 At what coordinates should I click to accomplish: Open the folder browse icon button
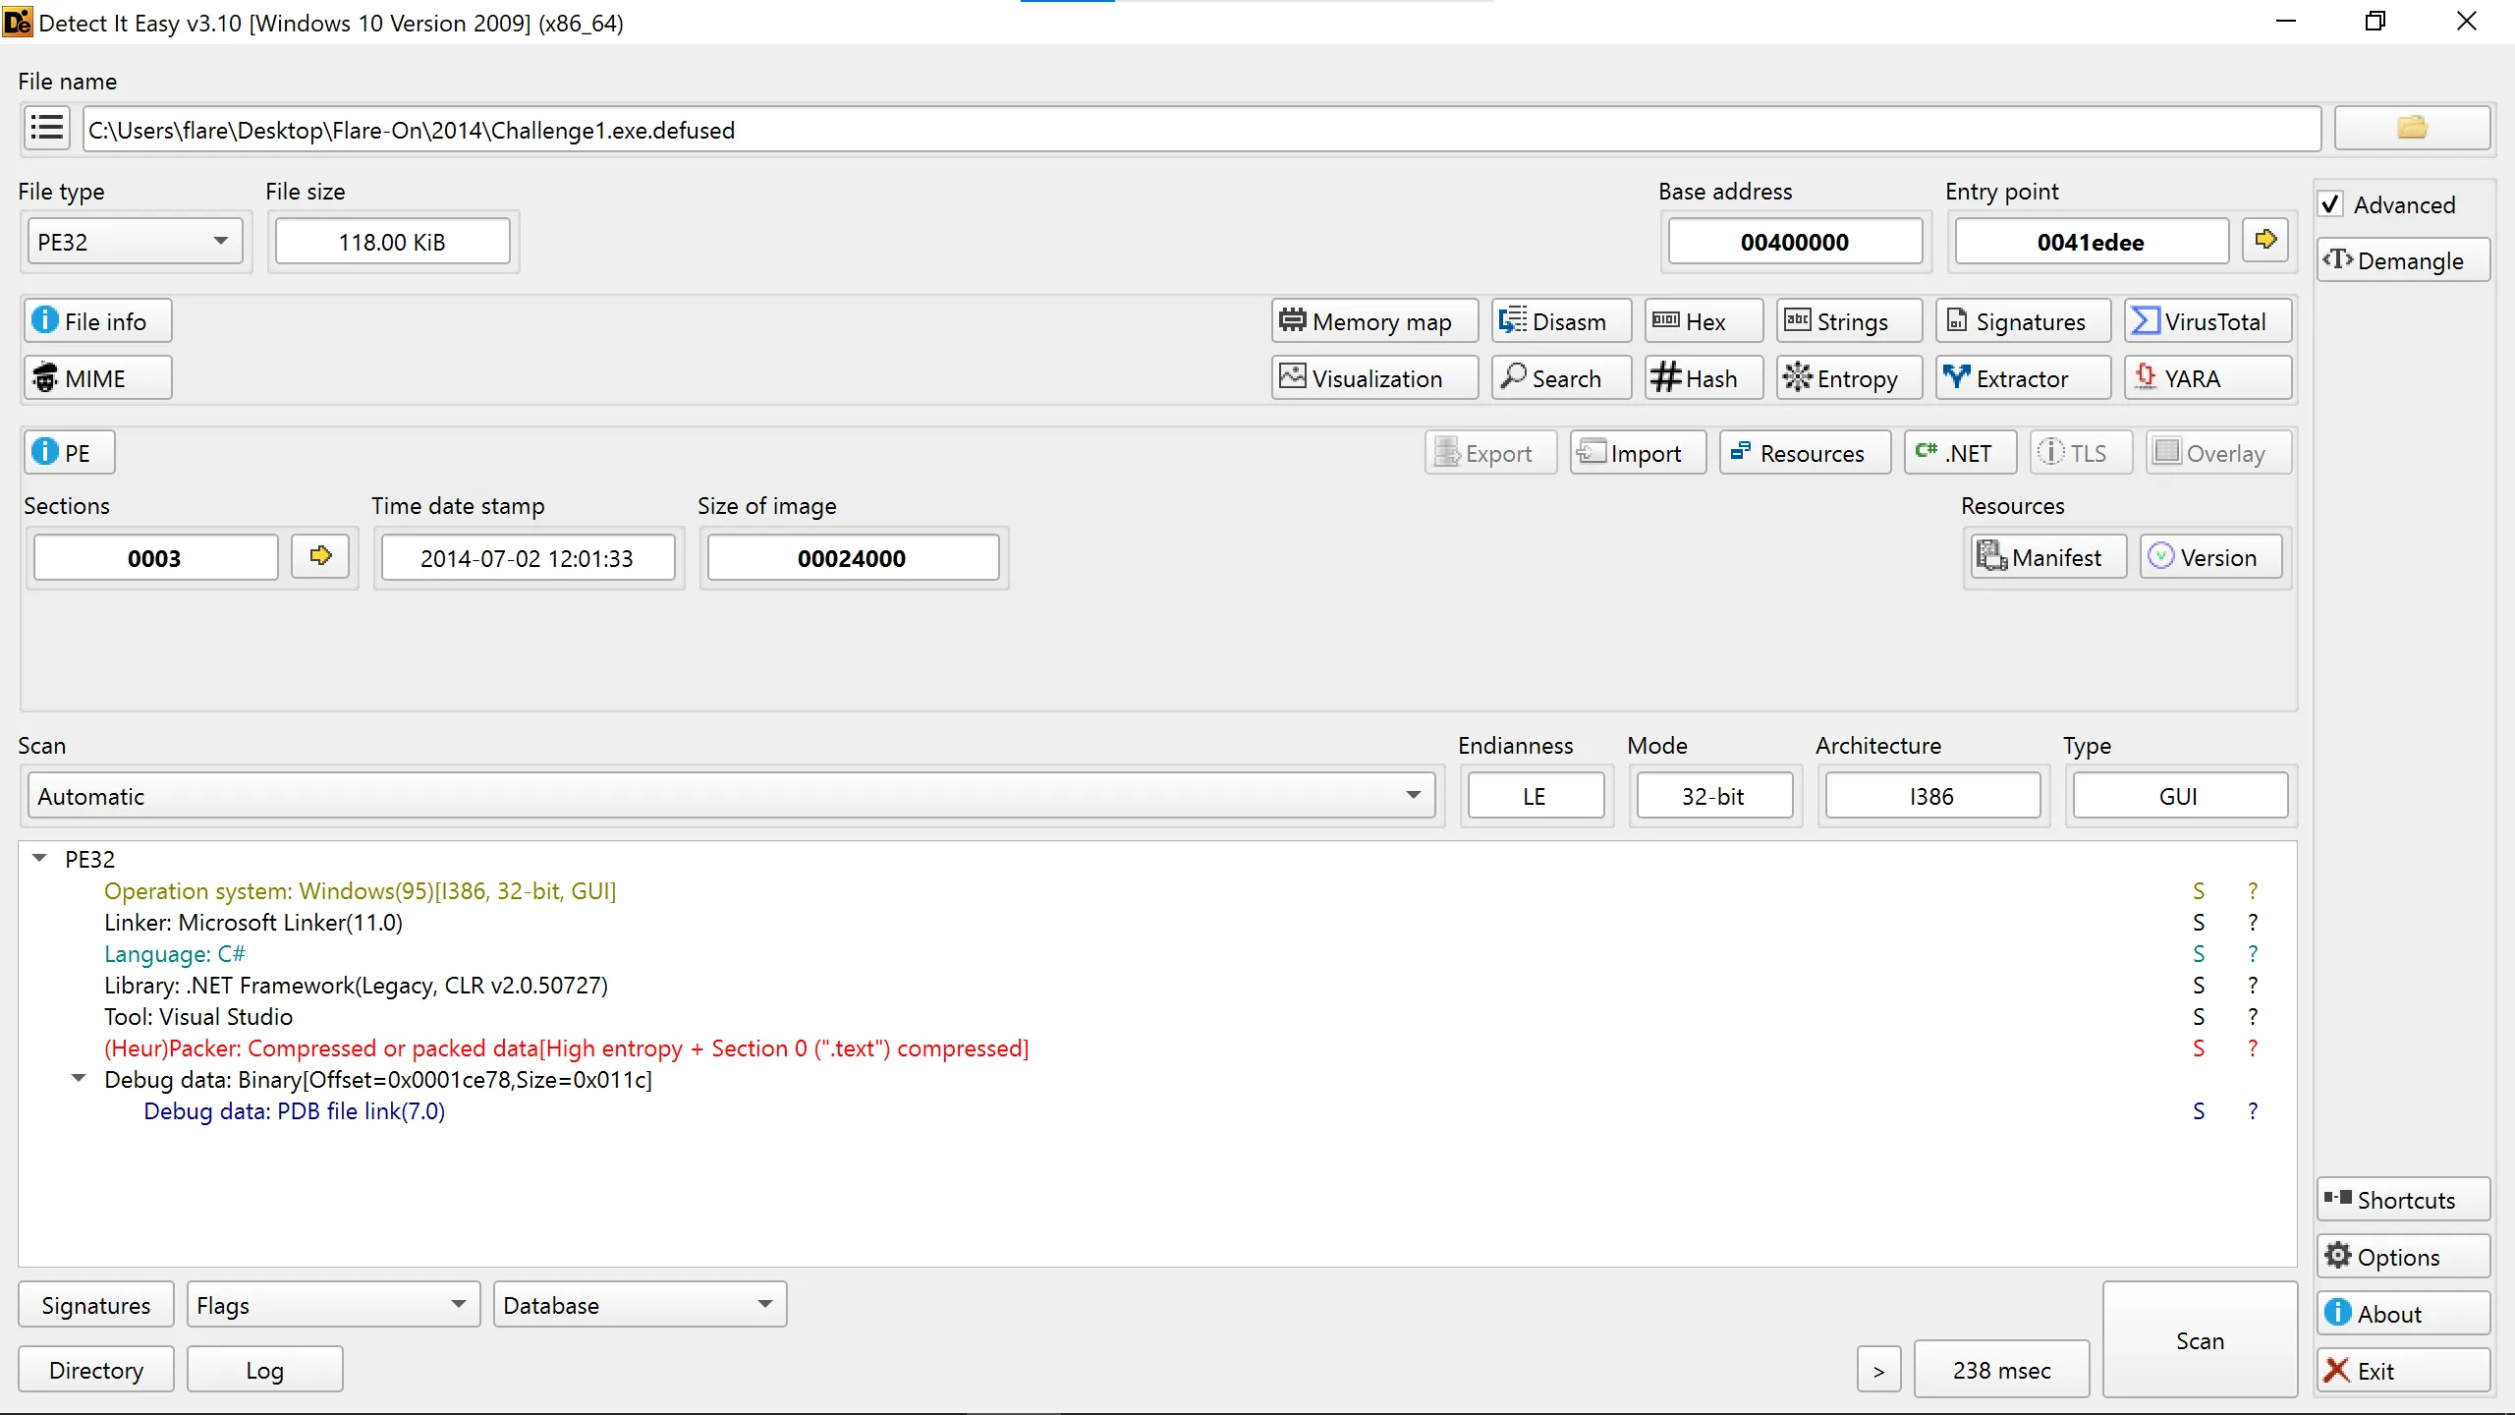point(2411,129)
